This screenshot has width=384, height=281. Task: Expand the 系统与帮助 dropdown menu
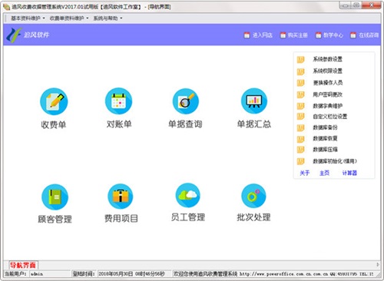(108, 18)
